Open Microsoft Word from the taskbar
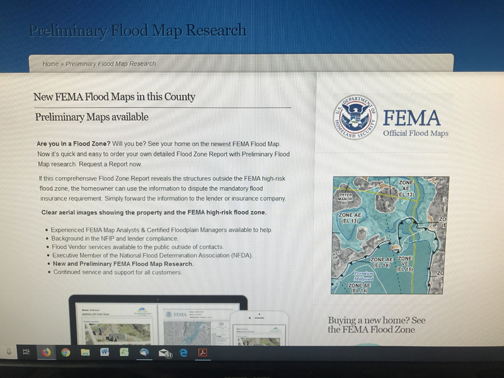This screenshot has height=378, width=504. pyautogui.click(x=105, y=352)
